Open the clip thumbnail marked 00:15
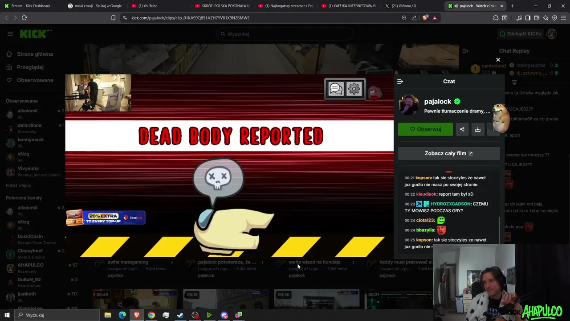This screenshot has width=570, height=321. click(226, 299)
